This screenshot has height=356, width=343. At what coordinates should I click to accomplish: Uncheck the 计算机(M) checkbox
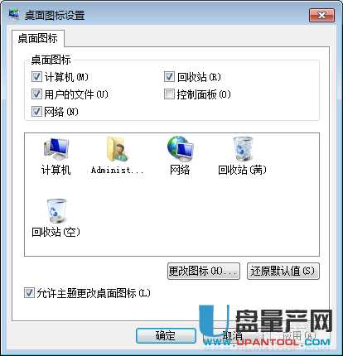click(x=36, y=77)
